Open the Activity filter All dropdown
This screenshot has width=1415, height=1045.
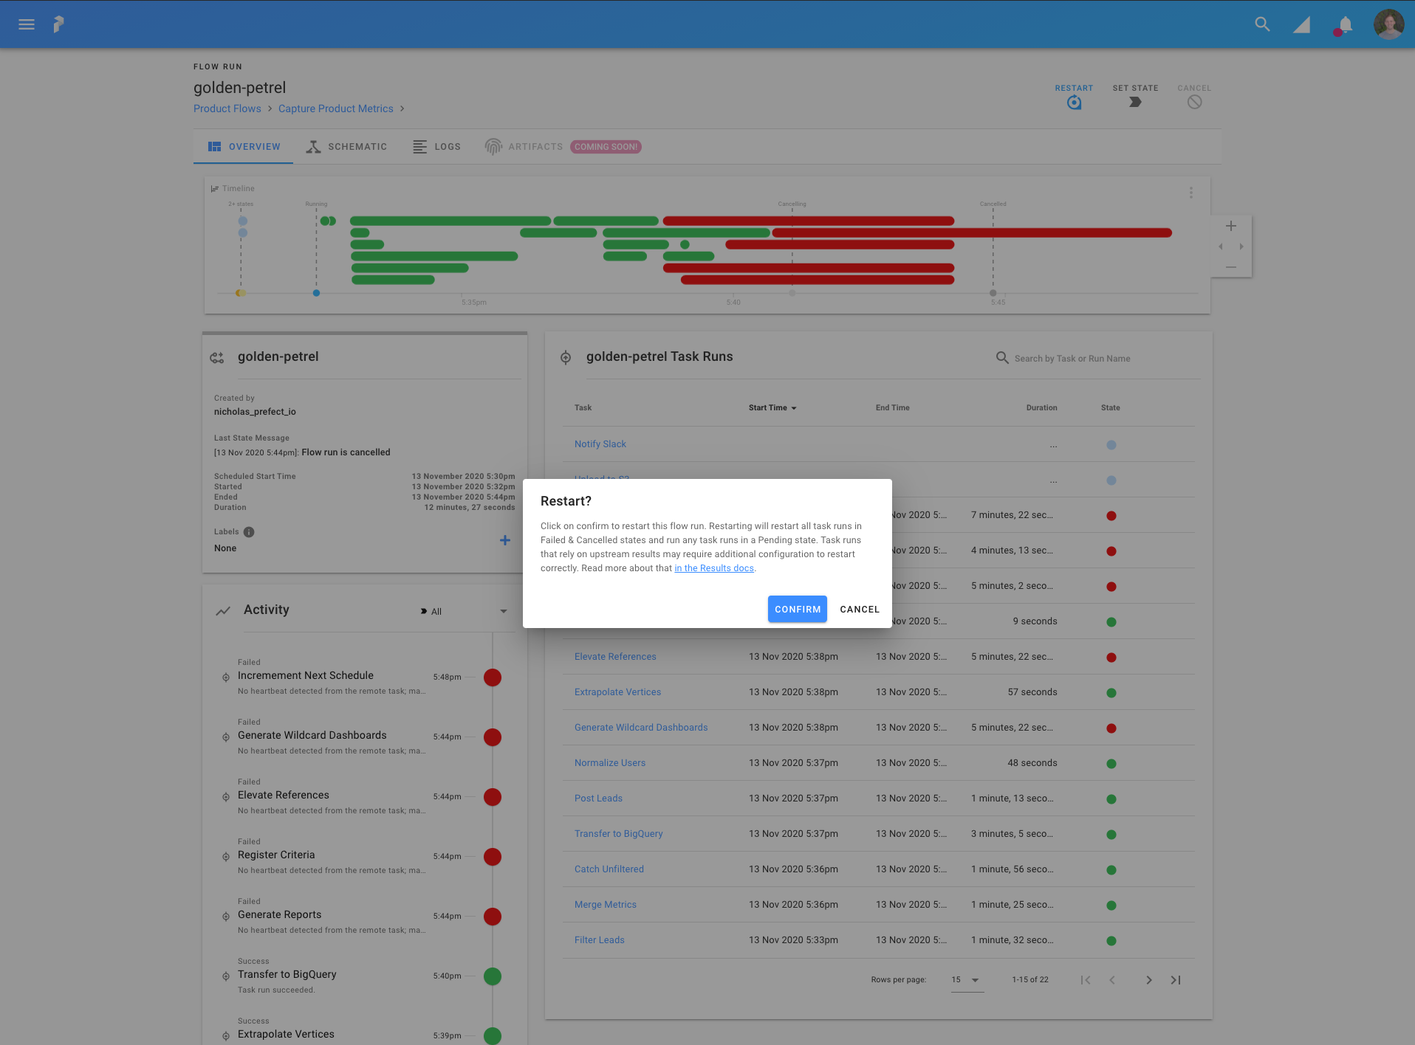[x=463, y=612]
